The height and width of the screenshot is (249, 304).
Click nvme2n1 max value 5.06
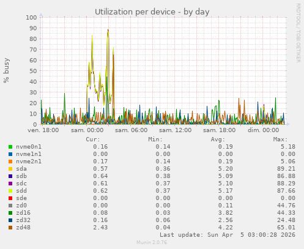coord(288,162)
